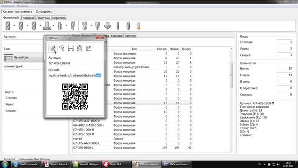
Task: Open the 'Закупка' tab
Action: pyautogui.click(x=130, y=35)
